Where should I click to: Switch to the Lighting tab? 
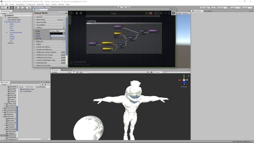click(208, 11)
